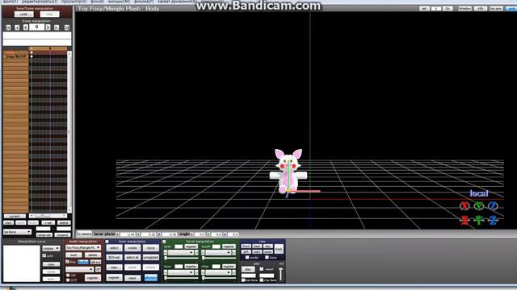Click the Y-axis move gizmo icon

pyautogui.click(x=479, y=220)
